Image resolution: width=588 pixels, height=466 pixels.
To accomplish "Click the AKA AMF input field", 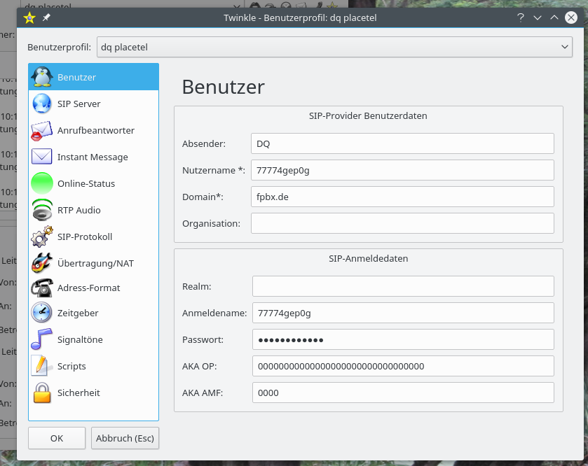I will tap(403, 393).
